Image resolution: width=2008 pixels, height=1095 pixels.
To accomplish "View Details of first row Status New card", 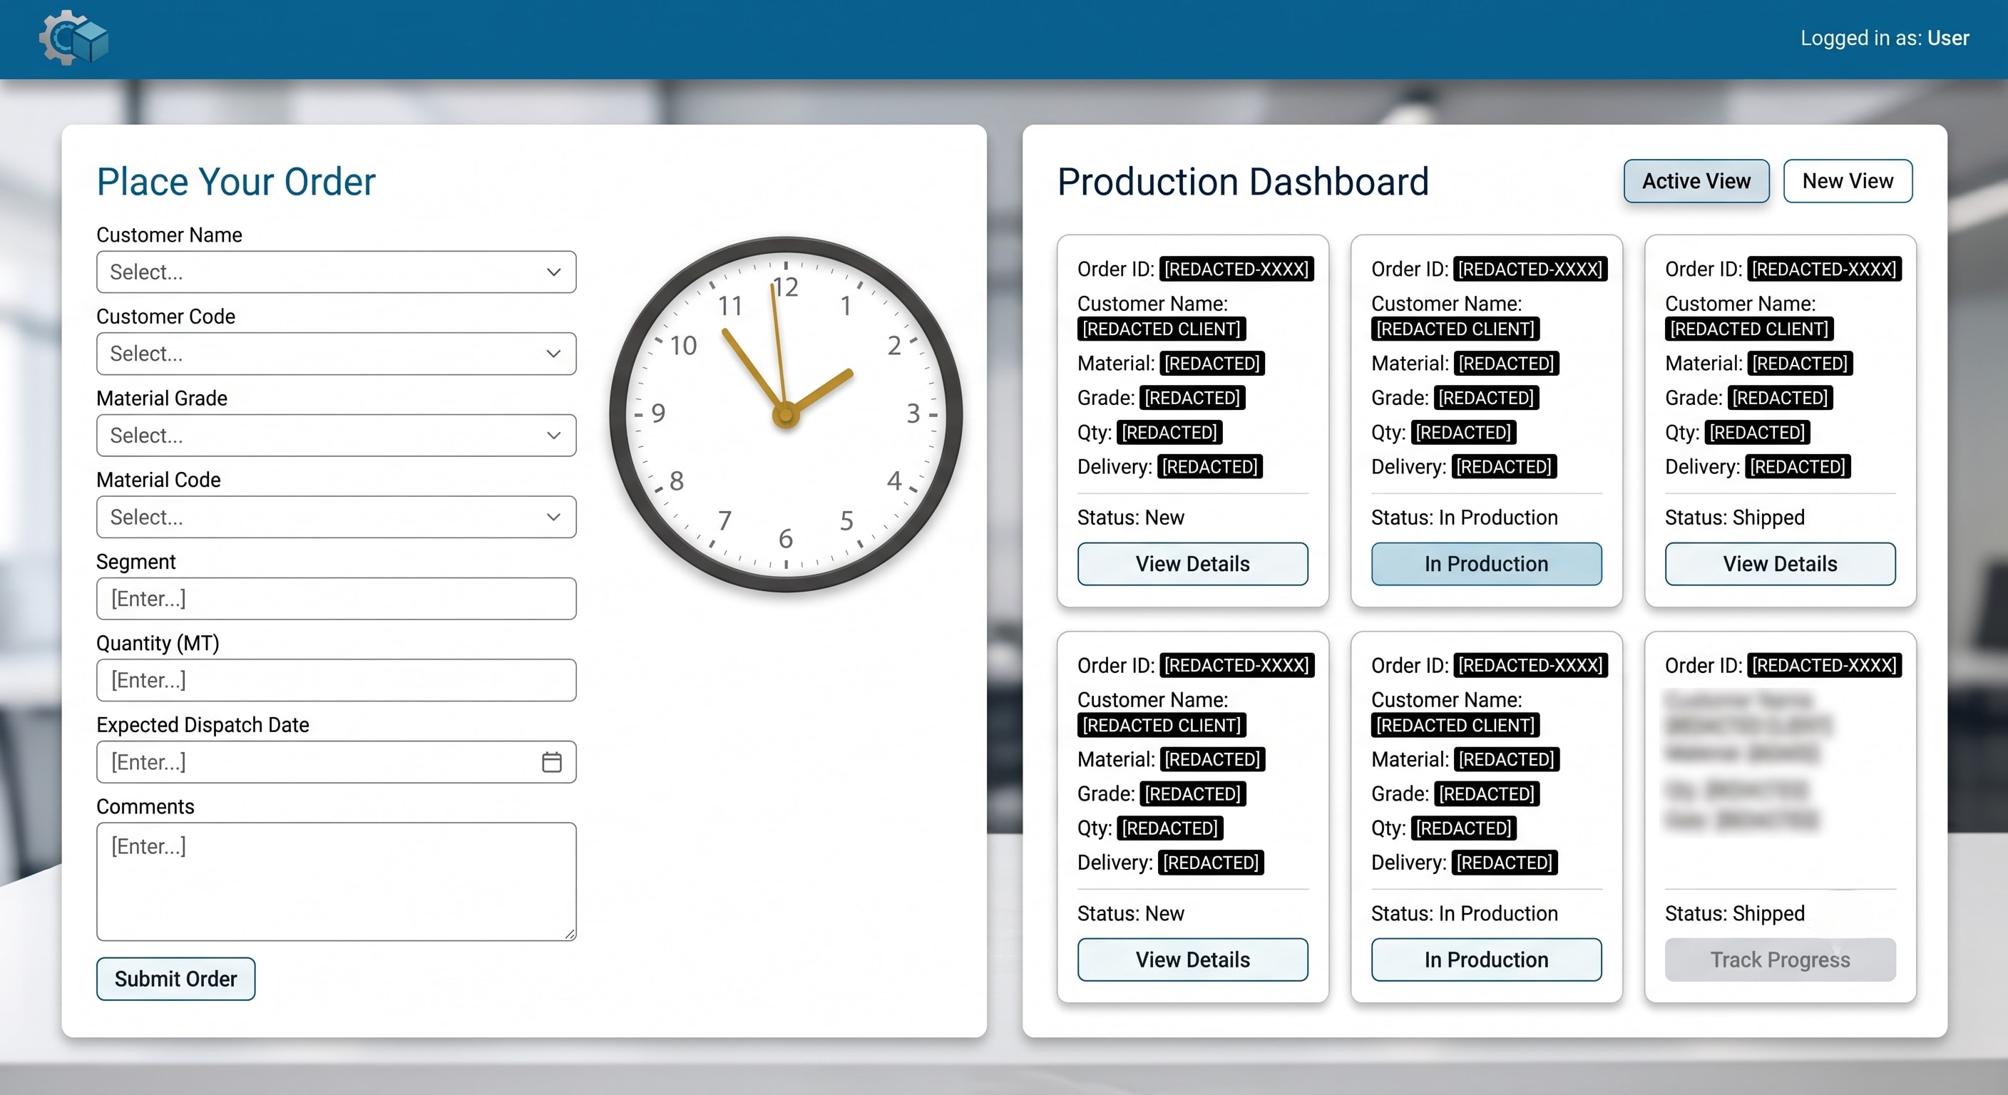I will click(1193, 563).
